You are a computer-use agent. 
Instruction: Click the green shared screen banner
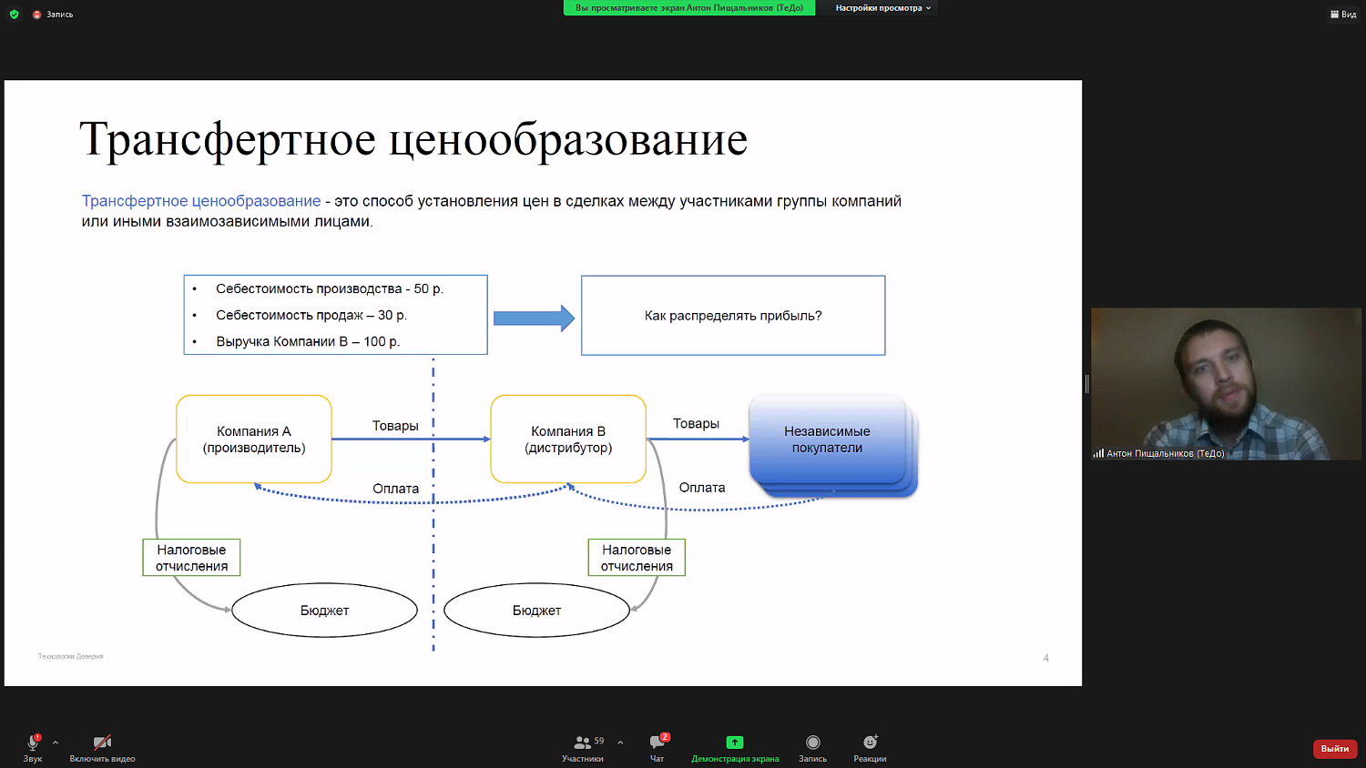point(688,7)
